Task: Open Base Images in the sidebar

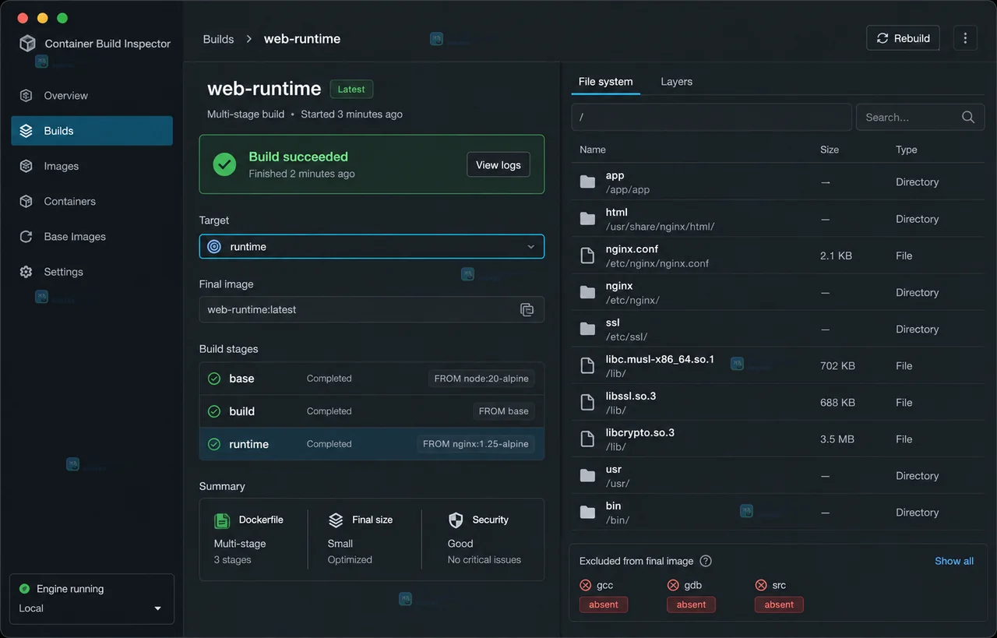Action: coord(92,237)
